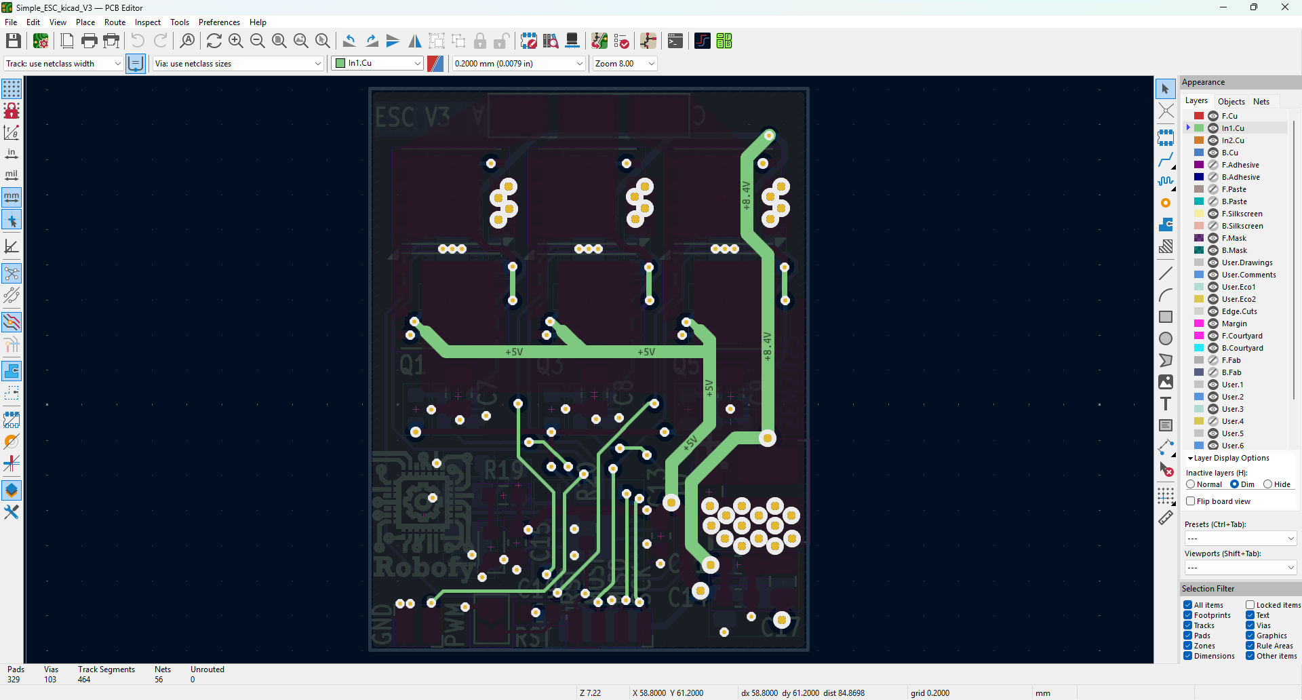
Task: Toggle visibility of F.Cu layer
Action: coord(1213,116)
